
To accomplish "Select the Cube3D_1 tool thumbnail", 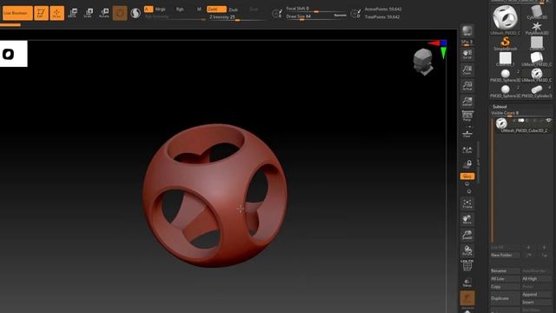I will (506, 59).
